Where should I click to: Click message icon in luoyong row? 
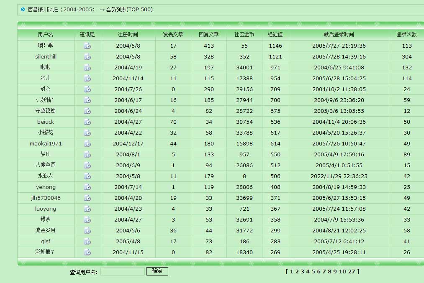87,209
